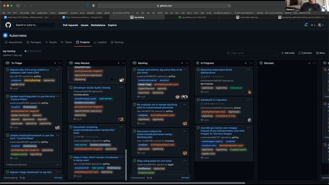Click Manage automation for Backlog column
Screen dimensions: 329x185
pyautogui.click(x=185, y=178)
